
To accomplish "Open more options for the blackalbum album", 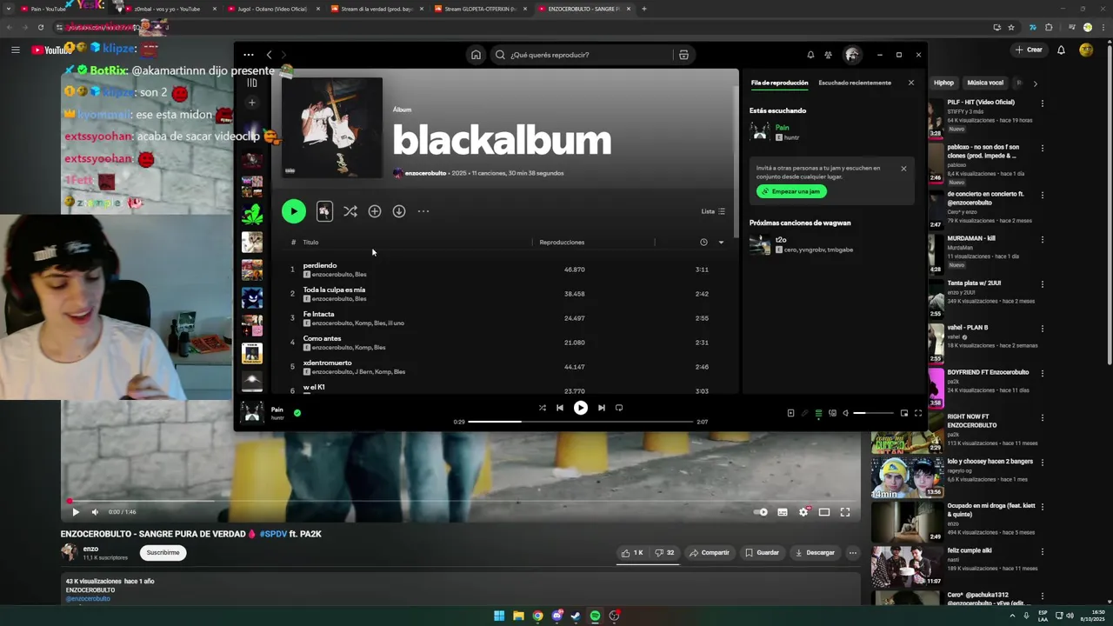I will point(423,211).
